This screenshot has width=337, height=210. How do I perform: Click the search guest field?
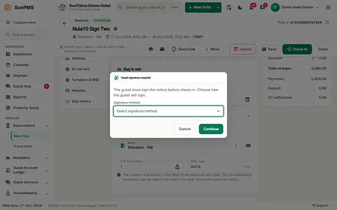(149, 7)
